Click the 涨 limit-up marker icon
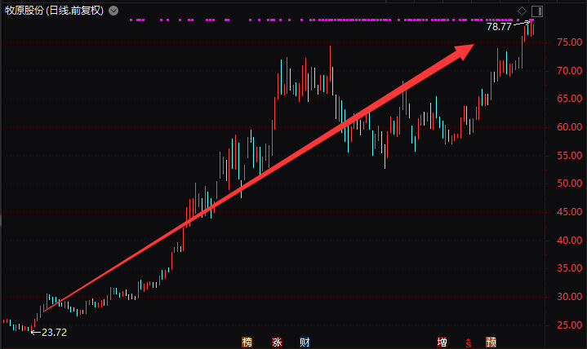 pyautogui.click(x=277, y=342)
